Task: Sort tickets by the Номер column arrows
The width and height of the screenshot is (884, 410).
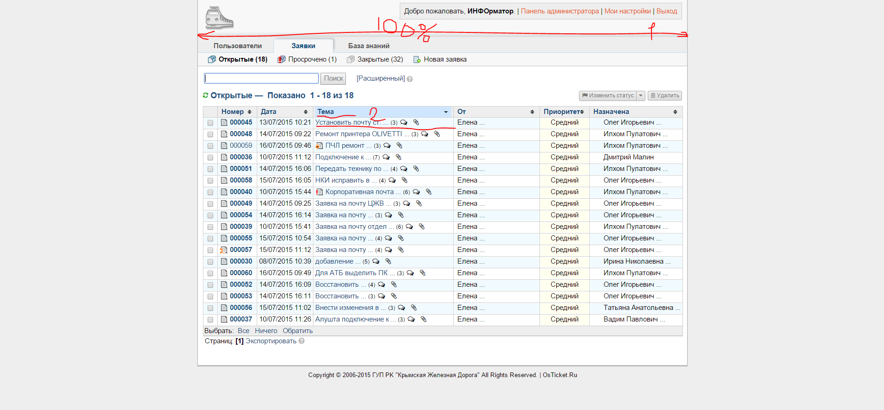Action: (249, 112)
